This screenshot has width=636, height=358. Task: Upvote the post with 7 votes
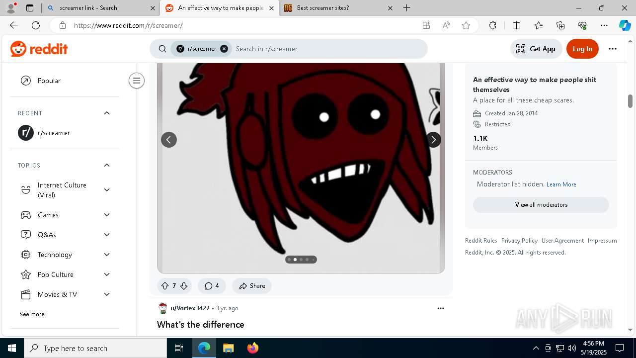pos(165,286)
